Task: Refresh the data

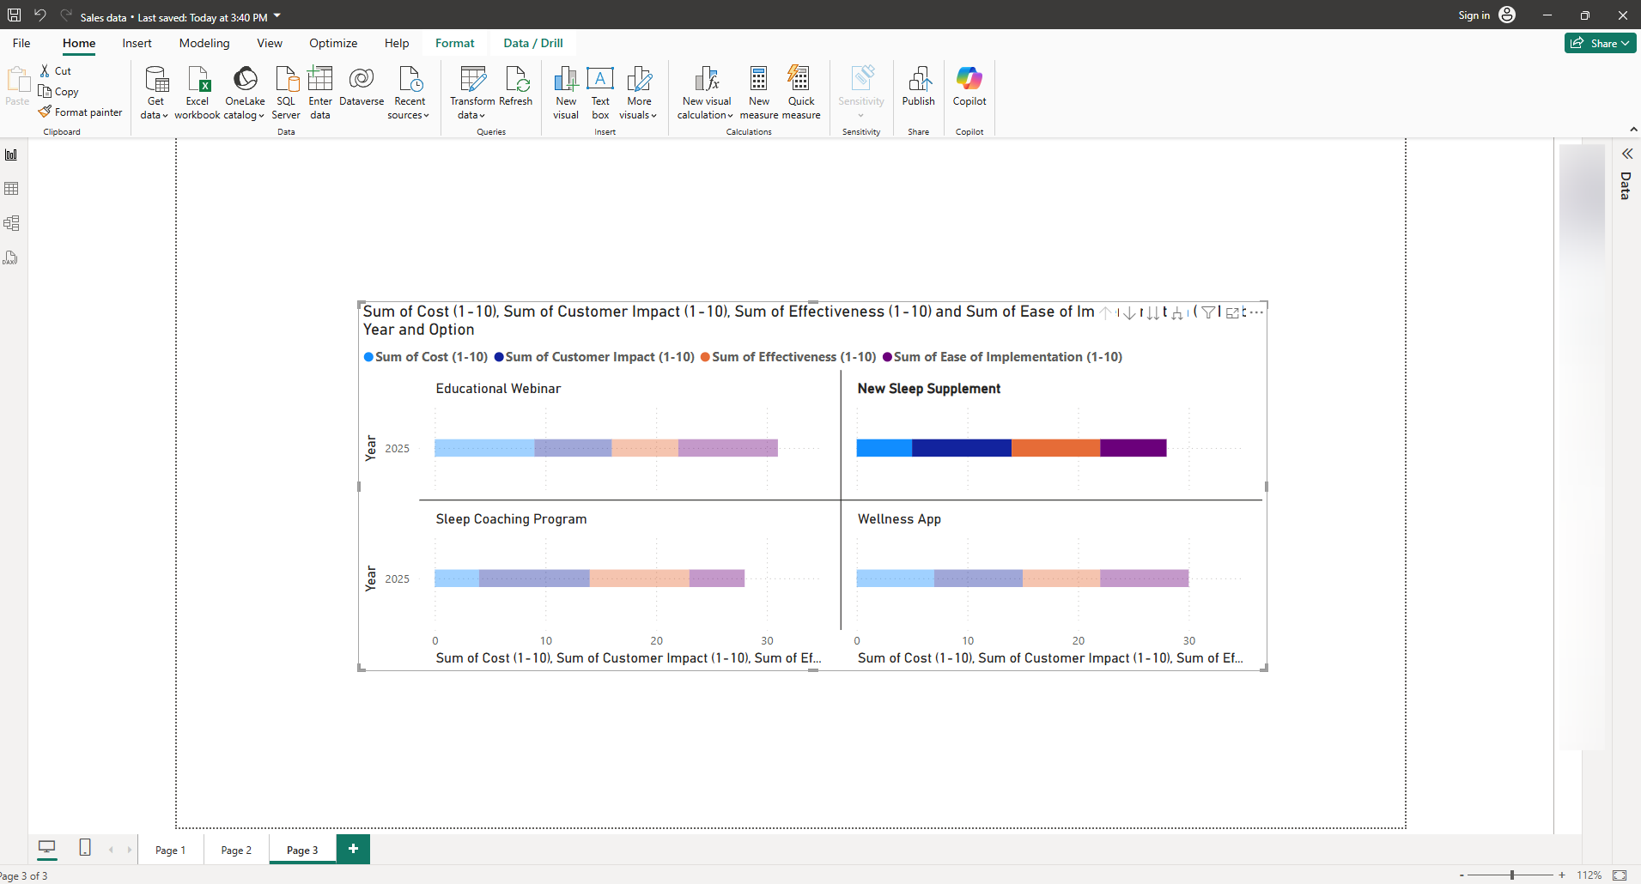Action: 516,87
